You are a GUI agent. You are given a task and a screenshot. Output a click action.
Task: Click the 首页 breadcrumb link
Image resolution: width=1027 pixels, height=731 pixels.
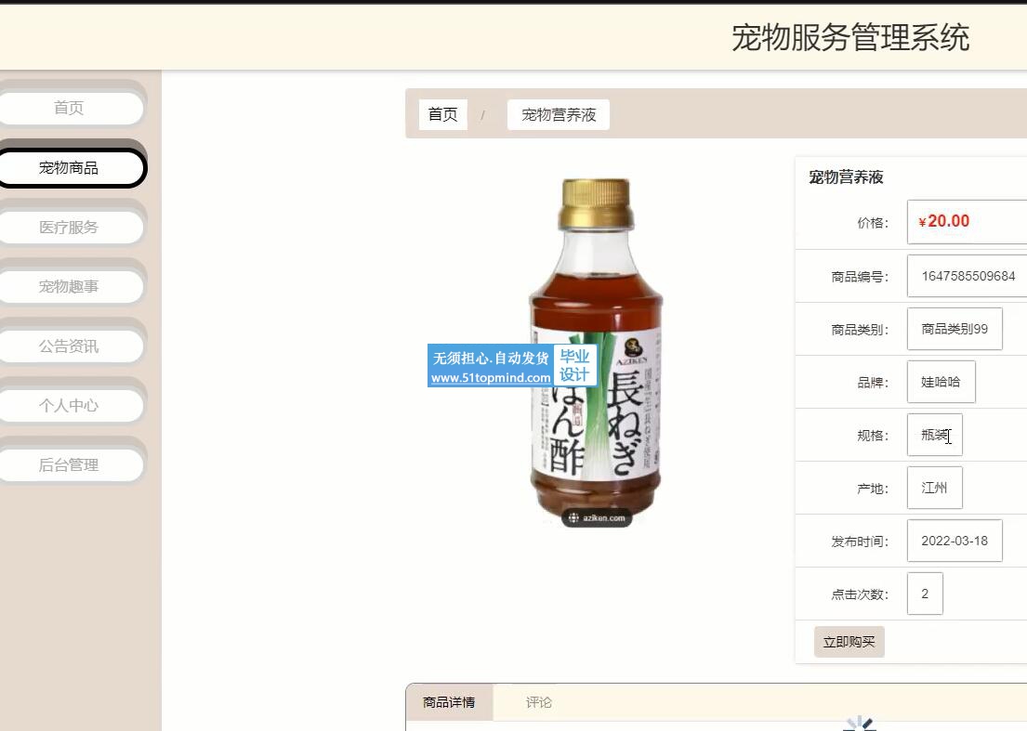442,114
